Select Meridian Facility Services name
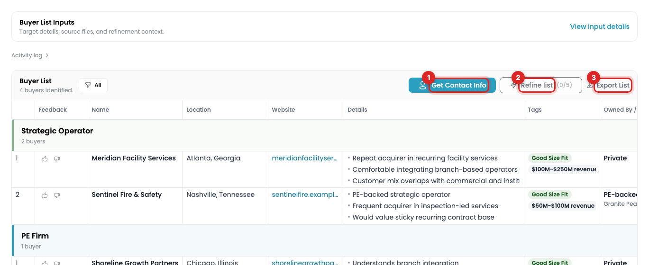This screenshot has height=265, width=649. [134, 158]
